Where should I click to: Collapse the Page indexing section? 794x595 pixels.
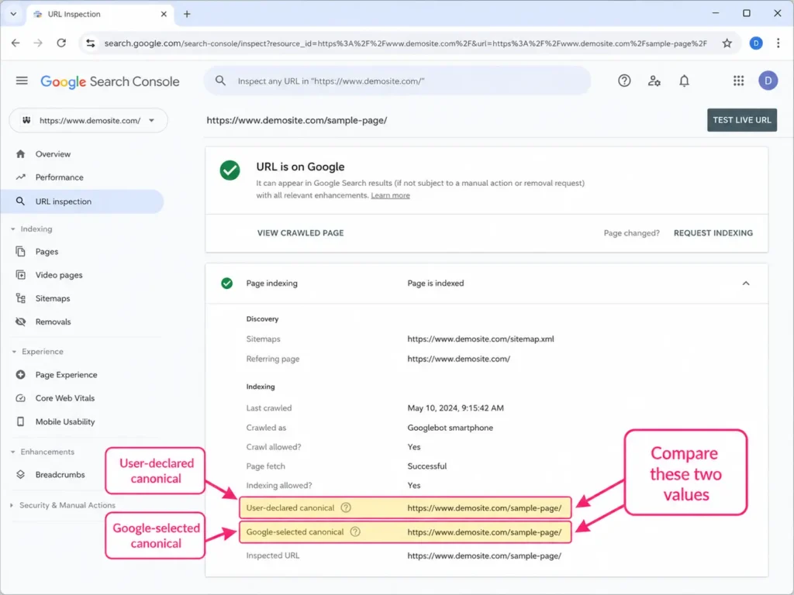click(x=745, y=284)
